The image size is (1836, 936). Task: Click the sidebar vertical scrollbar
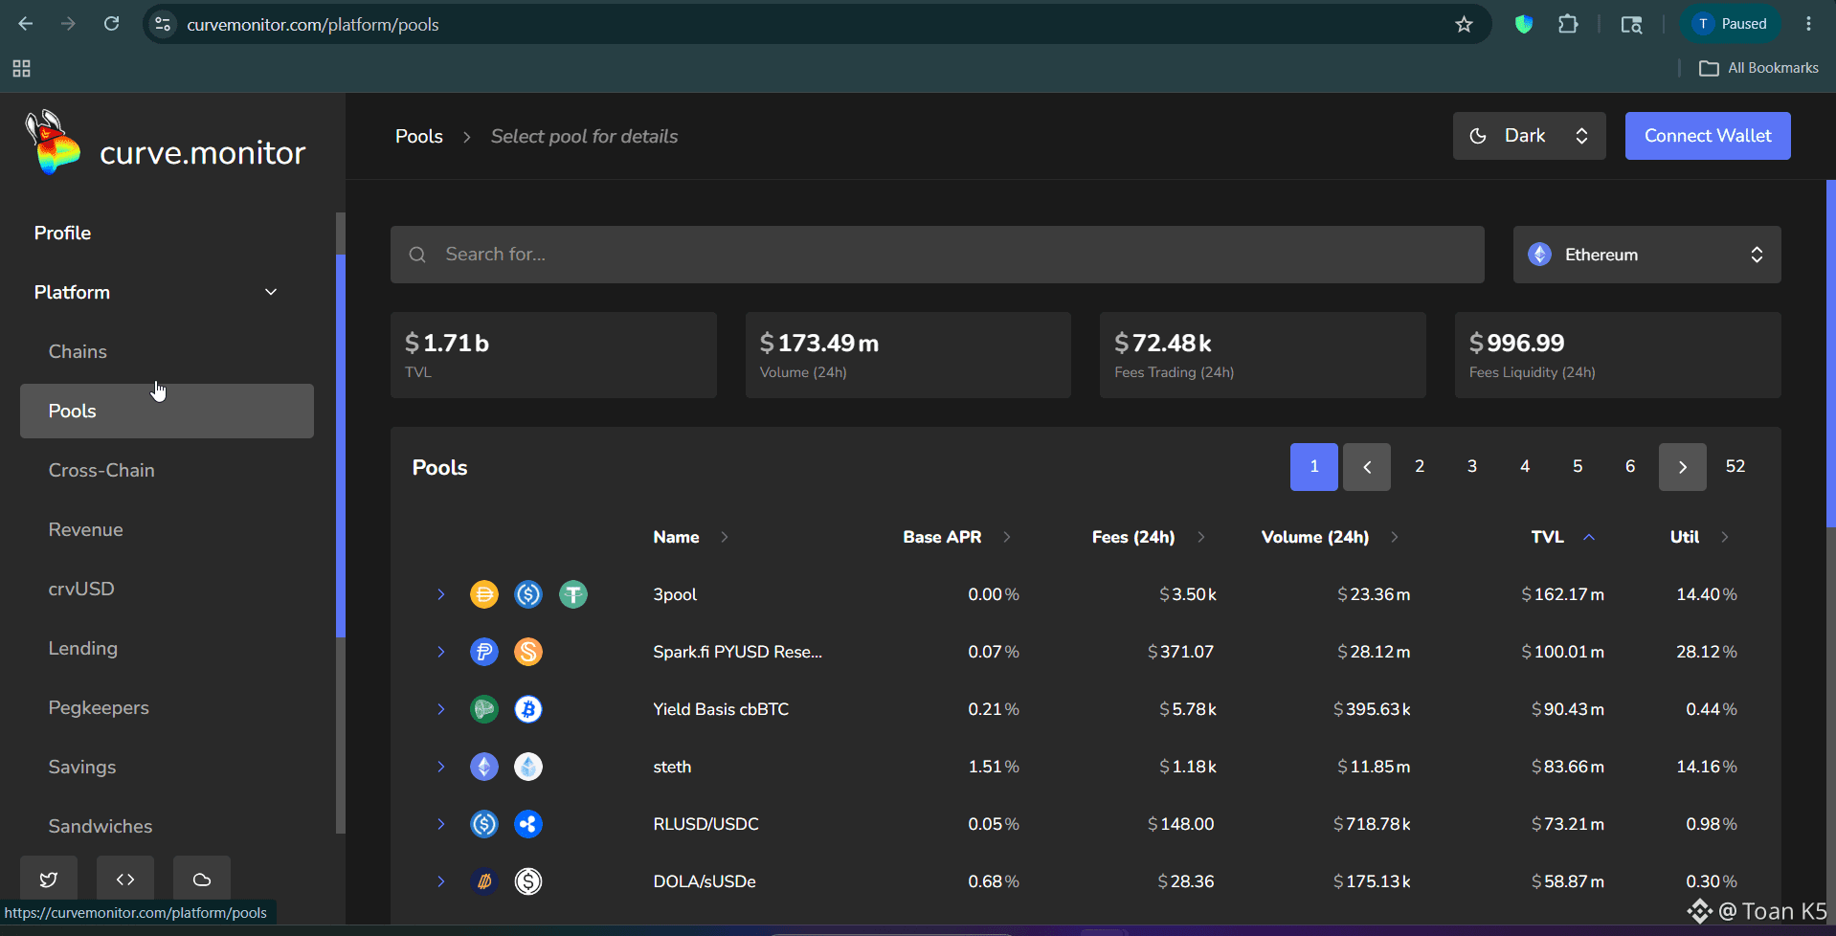(340, 446)
